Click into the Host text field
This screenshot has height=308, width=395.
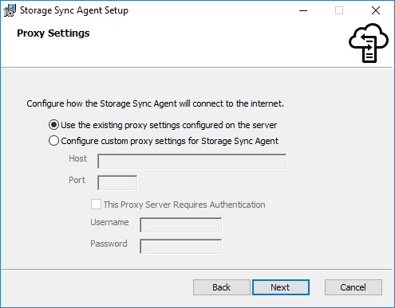tap(192, 162)
